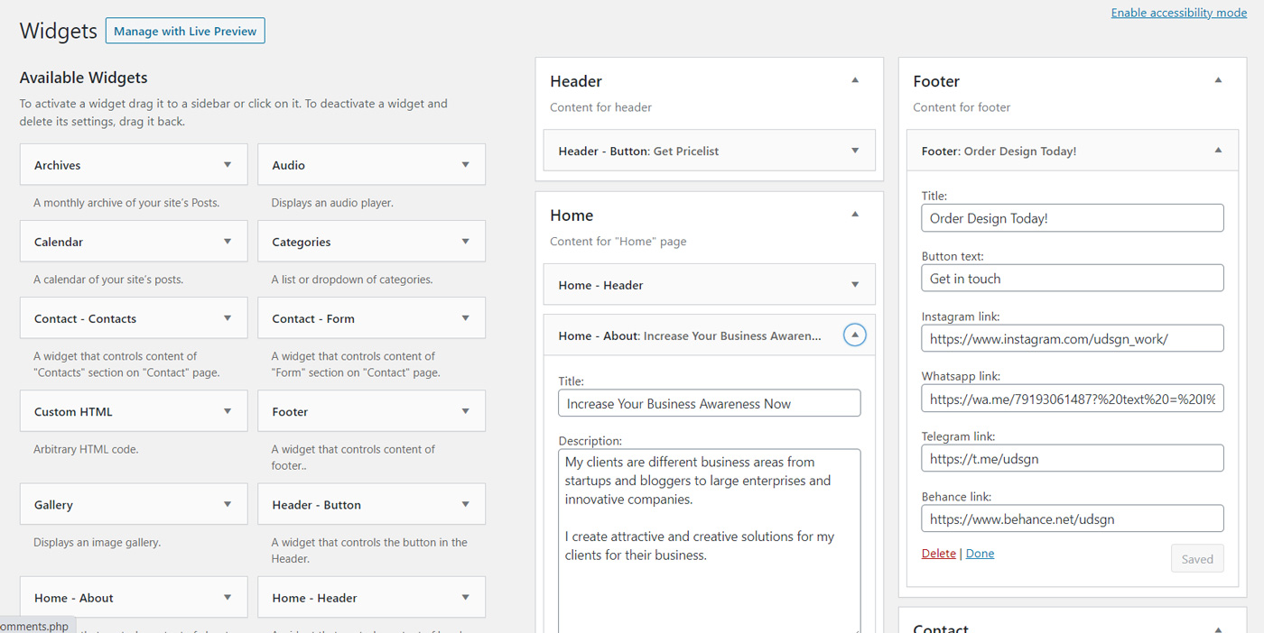Expand the Home - Header widget in Home sidebar
This screenshot has width=1264, height=633.
855,285
